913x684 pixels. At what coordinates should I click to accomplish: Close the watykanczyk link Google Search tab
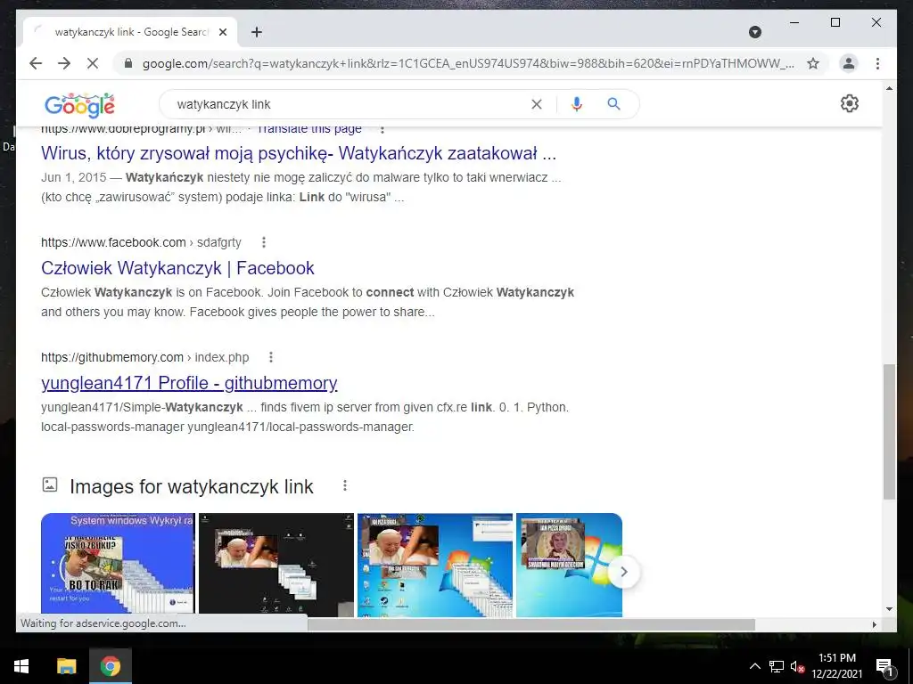pos(222,32)
